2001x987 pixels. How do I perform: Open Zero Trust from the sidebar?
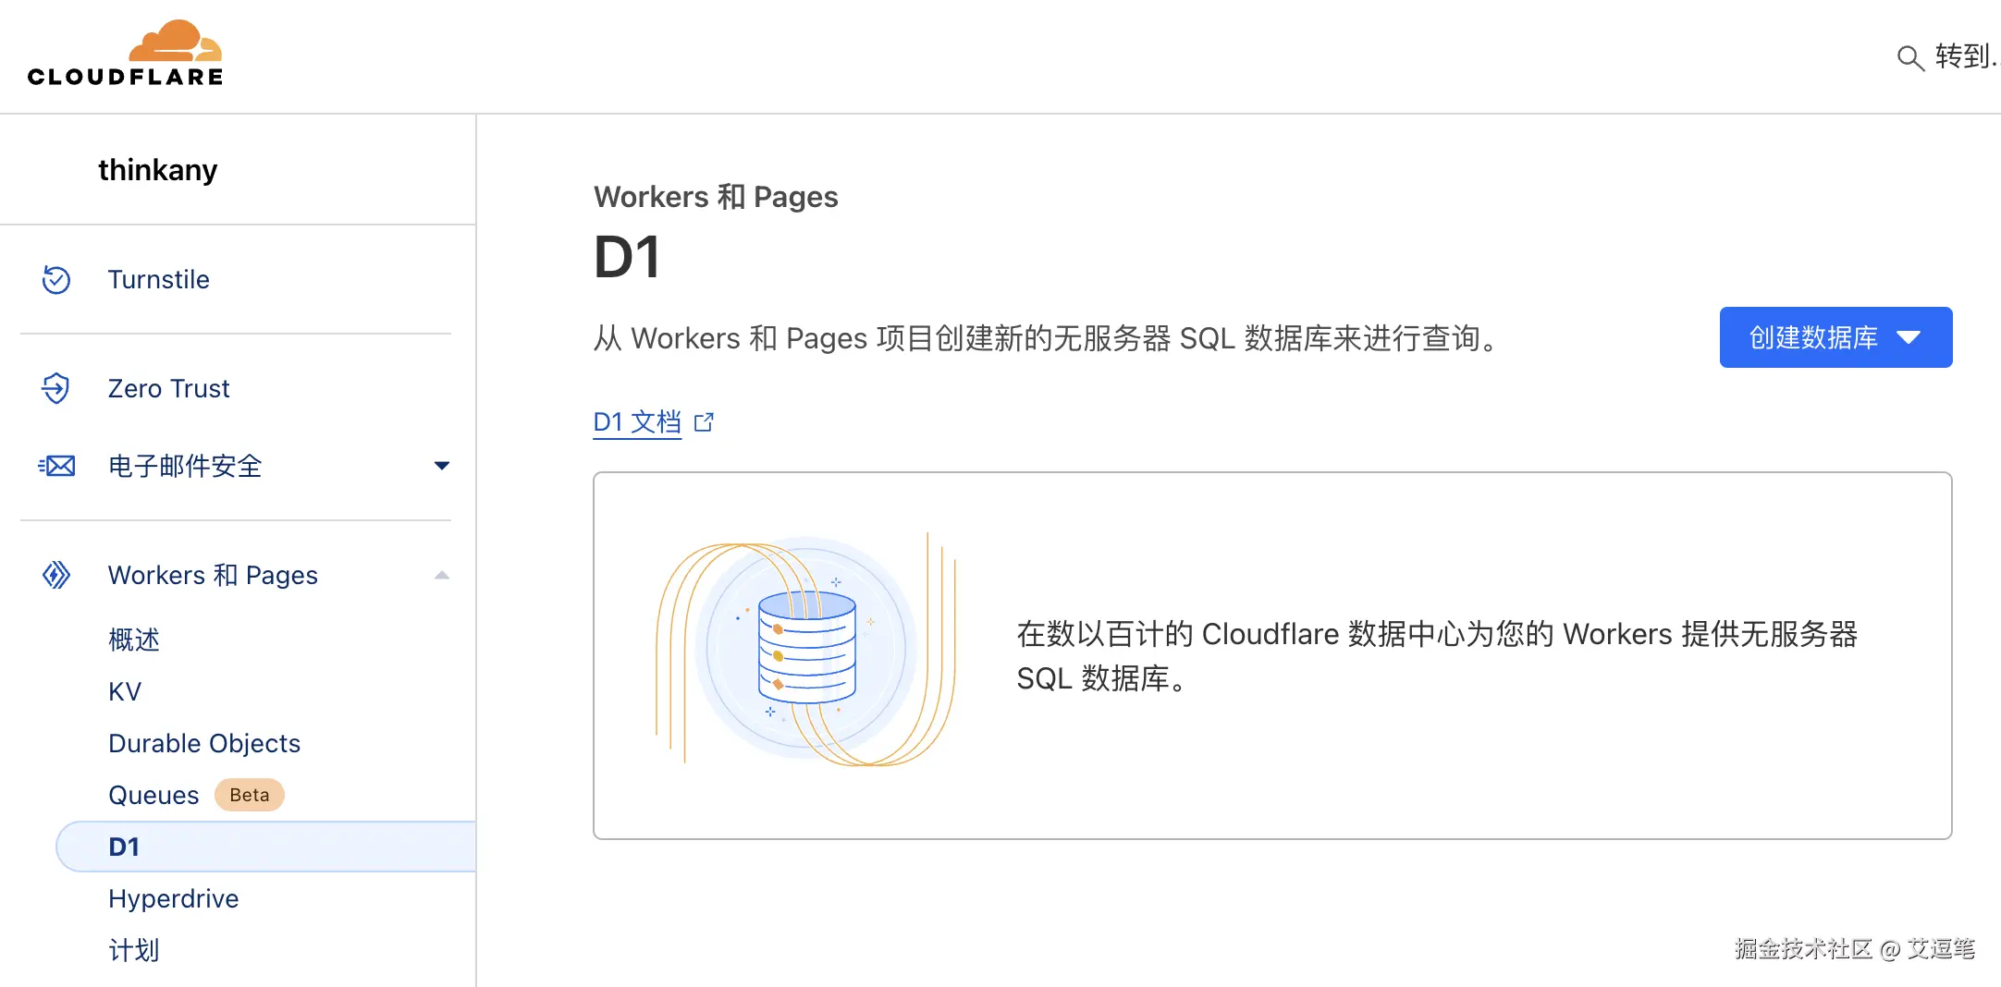[x=168, y=388]
